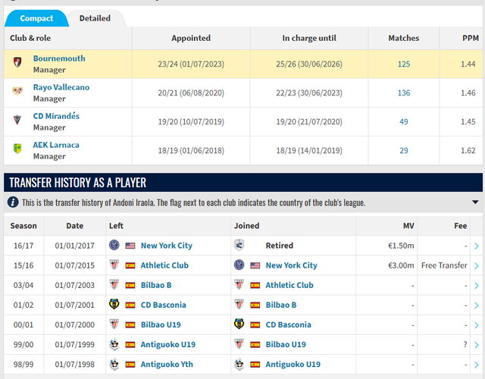Open the AEK Larnaca club link
The image size is (485, 379).
(x=56, y=145)
